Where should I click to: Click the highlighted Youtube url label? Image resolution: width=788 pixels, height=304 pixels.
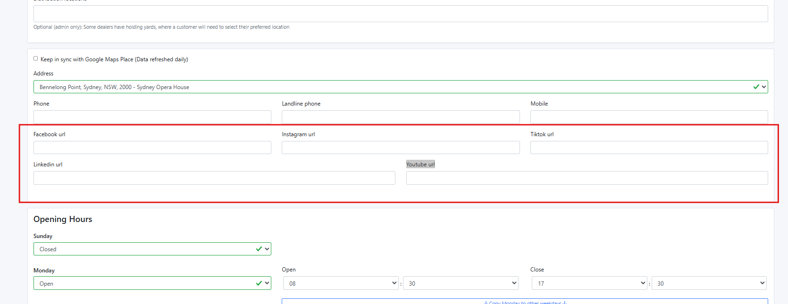pos(420,164)
